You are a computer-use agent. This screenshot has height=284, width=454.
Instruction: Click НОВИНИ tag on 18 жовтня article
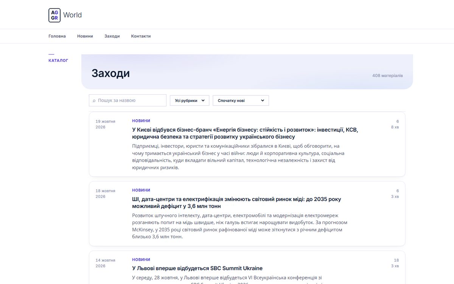click(141, 190)
